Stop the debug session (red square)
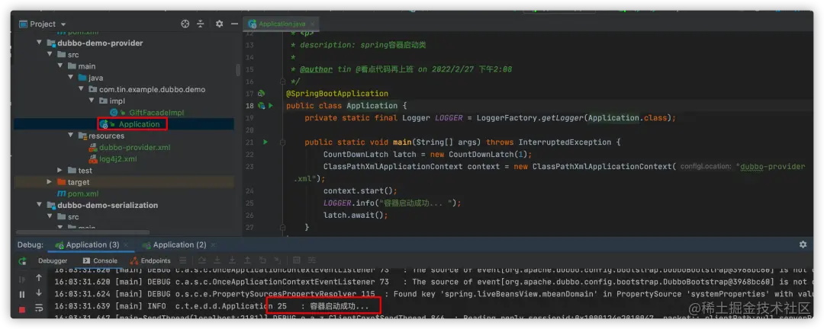The height and width of the screenshot is (329, 824). (22, 310)
